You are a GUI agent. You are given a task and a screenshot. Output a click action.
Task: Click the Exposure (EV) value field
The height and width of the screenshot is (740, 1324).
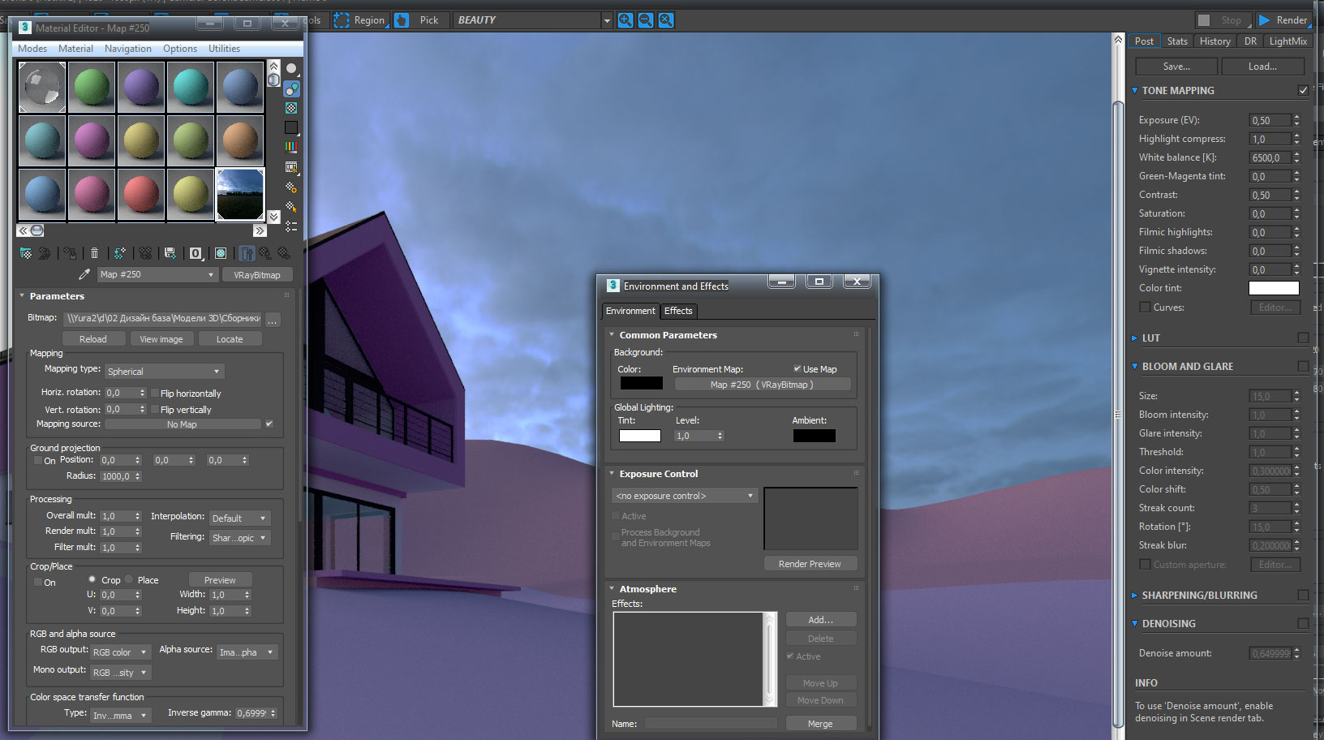(x=1270, y=120)
